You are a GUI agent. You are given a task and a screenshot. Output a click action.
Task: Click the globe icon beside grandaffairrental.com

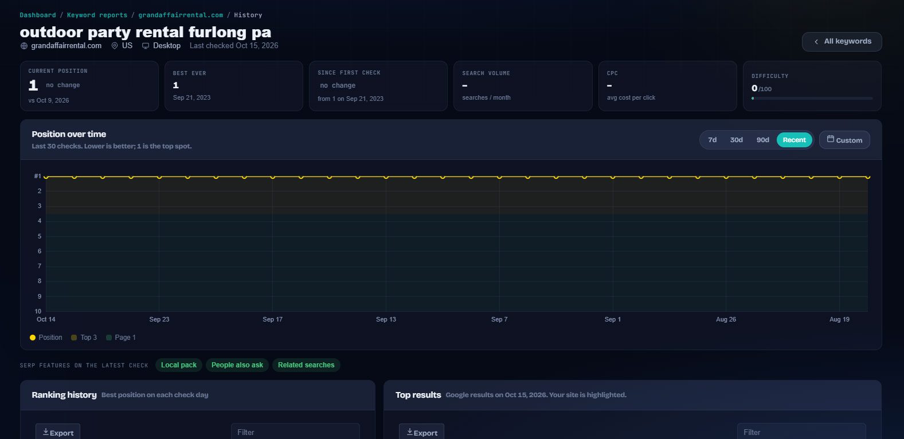coord(24,46)
